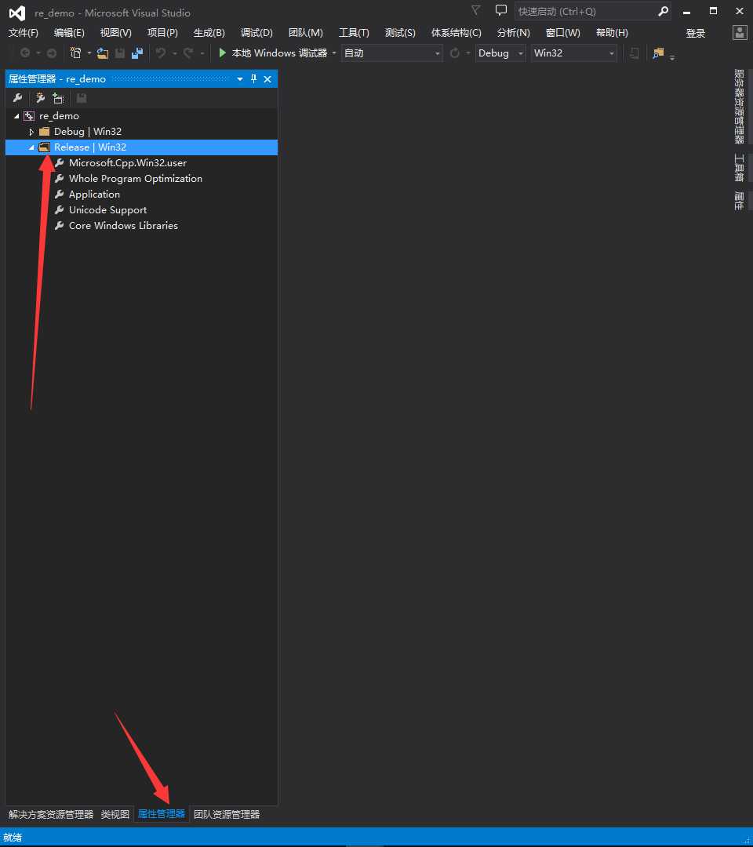Expand the Debug | Win32 node

(x=31, y=132)
